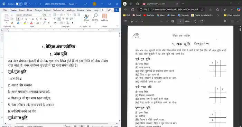This screenshot has width=242, height=127.
Task: Open the File tab in Word
Action: (x=5, y=10)
